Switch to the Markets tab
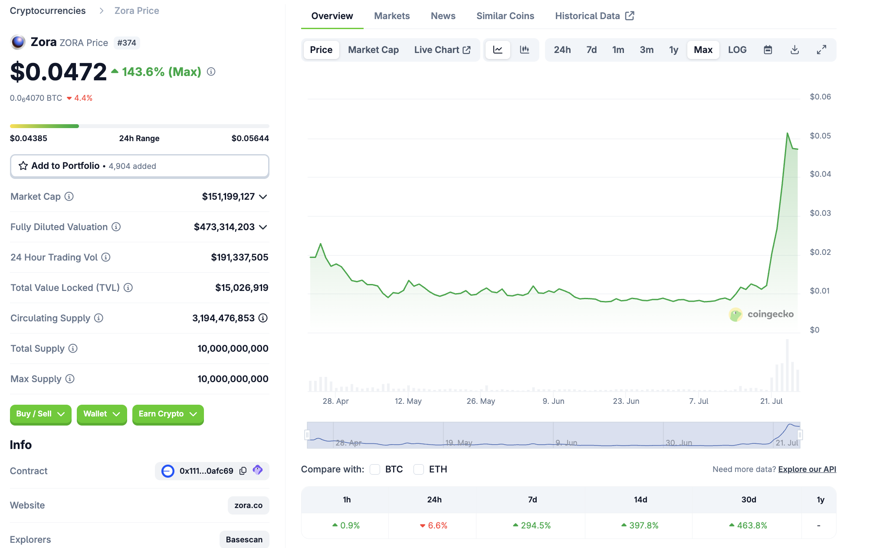Viewport: 873px width, 548px height. [391, 16]
